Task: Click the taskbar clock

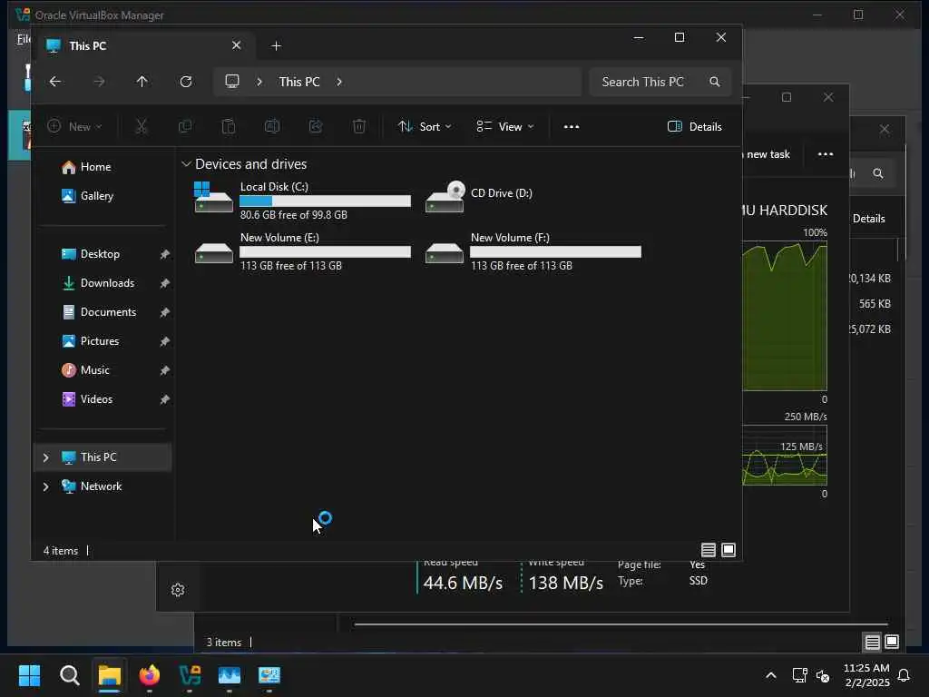Action: pyautogui.click(x=866, y=675)
